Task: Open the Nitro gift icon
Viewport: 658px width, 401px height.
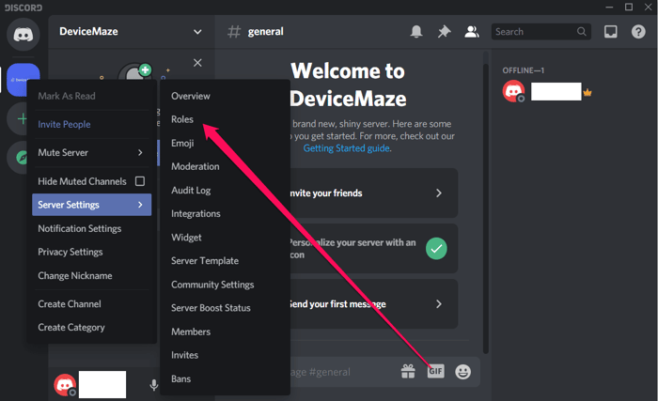Action: click(x=408, y=371)
